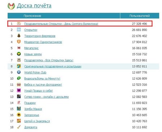Open Территория фермеров link
The image size is (162, 132).
[40, 36]
